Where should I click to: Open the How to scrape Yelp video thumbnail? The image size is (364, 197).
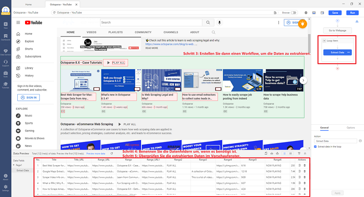coord(283,80)
